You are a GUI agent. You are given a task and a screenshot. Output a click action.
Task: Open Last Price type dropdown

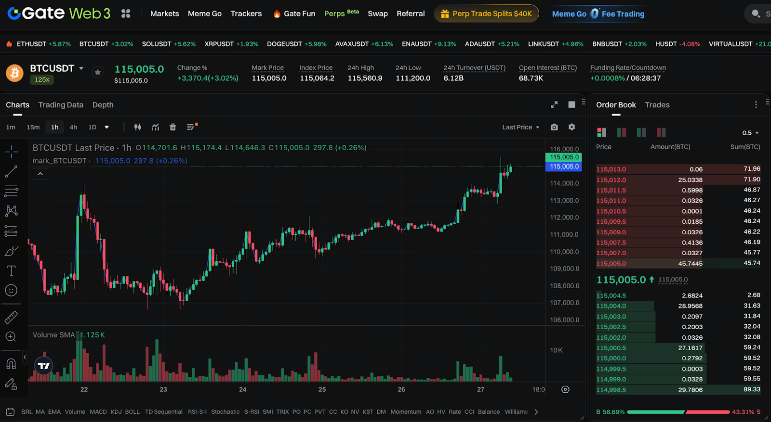click(x=520, y=127)
